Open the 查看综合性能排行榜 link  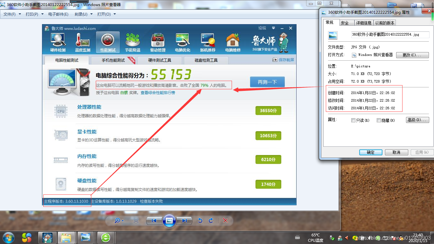tap(158, 93)
